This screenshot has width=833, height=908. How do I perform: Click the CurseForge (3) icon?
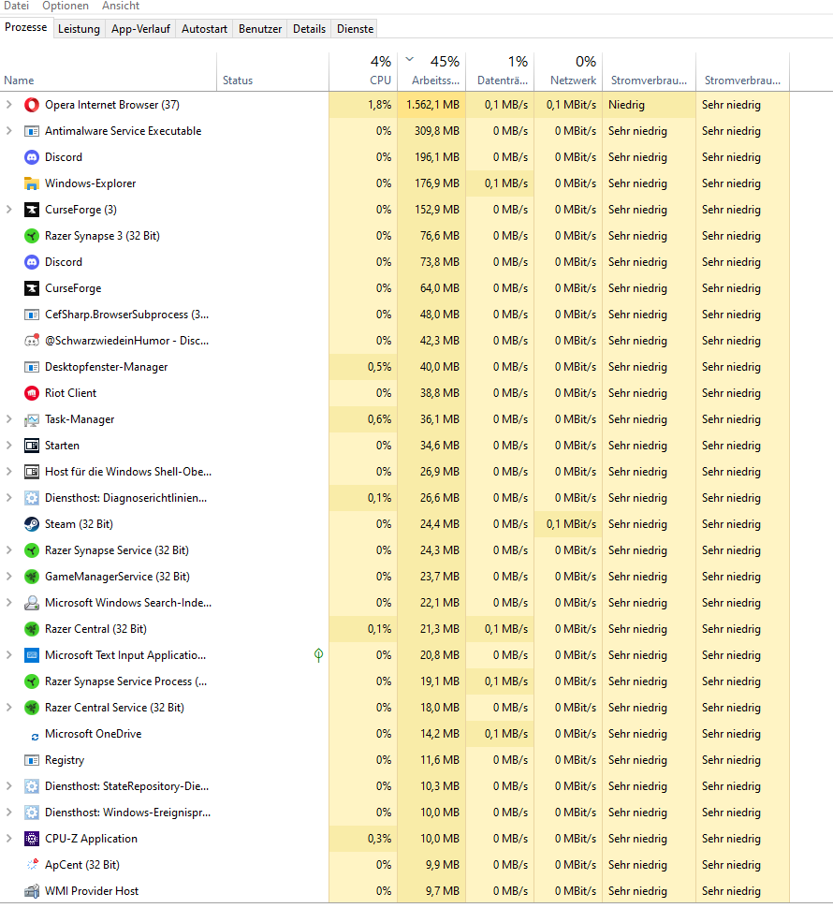31,210
